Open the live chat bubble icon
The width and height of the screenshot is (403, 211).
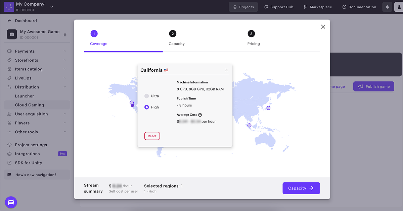(x=11, y=202)
